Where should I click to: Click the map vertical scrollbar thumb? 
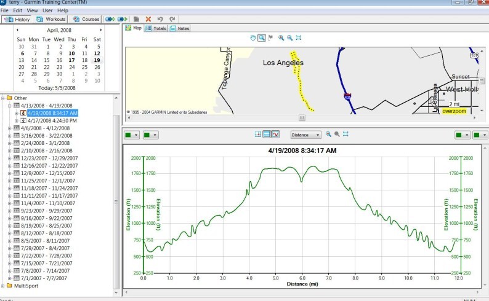click(x=482, y=81)
